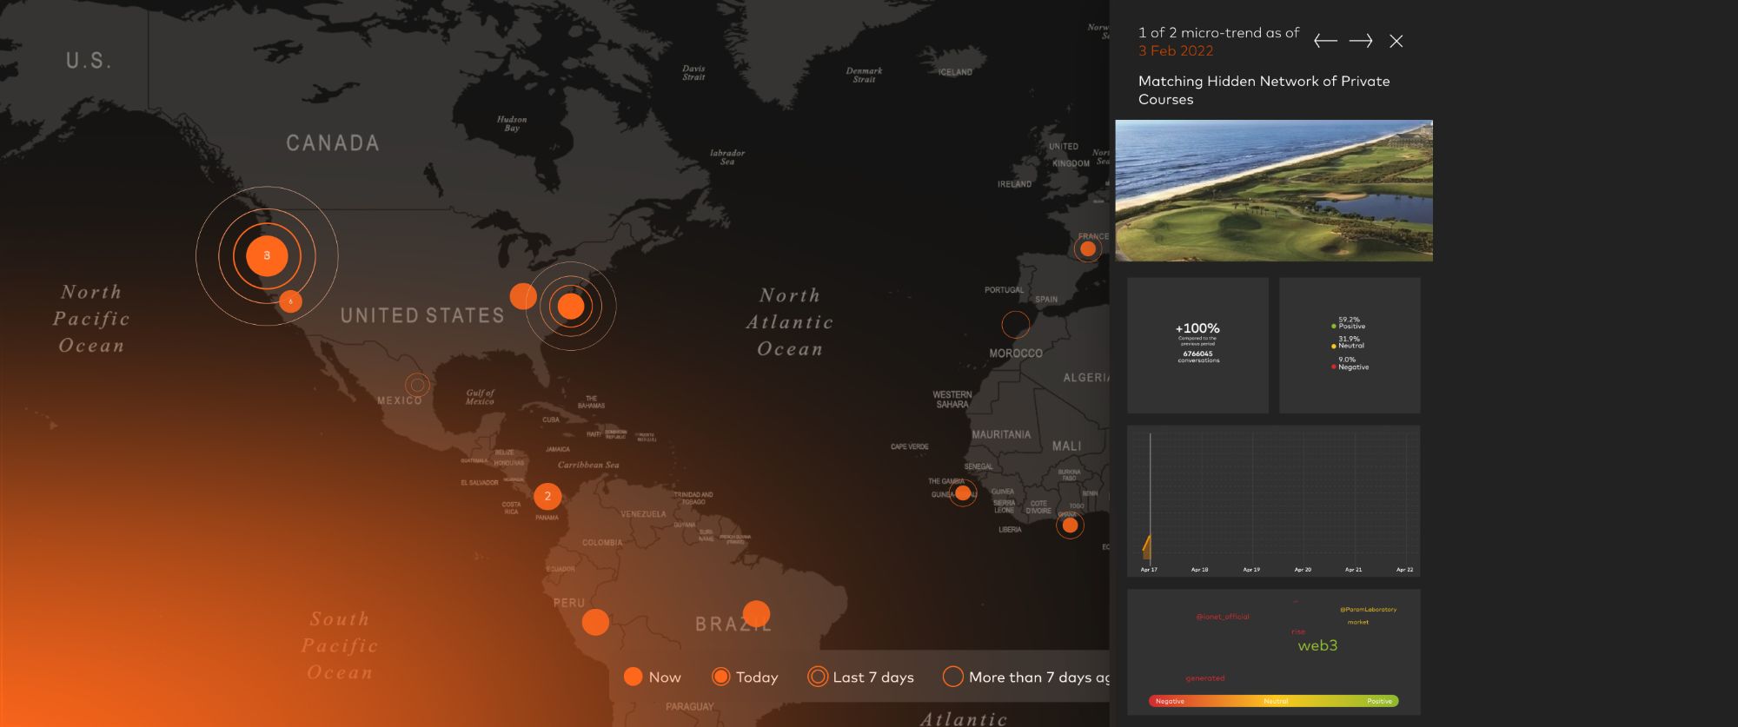The image size is (1738, 727).
Task: Select the orange marker over Peru
Action: tap(595, 622)
